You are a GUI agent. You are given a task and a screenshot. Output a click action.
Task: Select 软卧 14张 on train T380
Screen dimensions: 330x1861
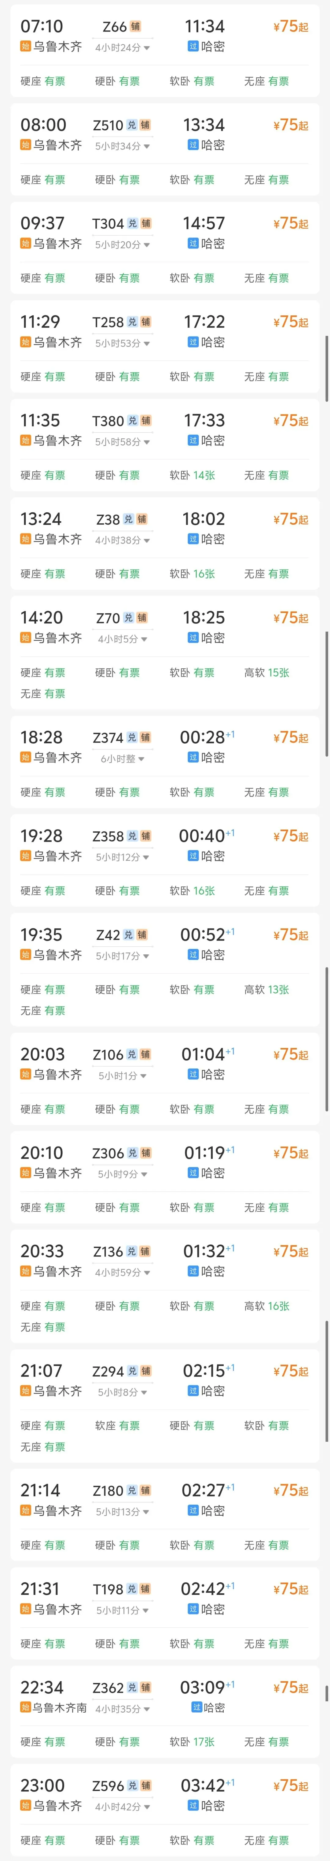point(192,475)
